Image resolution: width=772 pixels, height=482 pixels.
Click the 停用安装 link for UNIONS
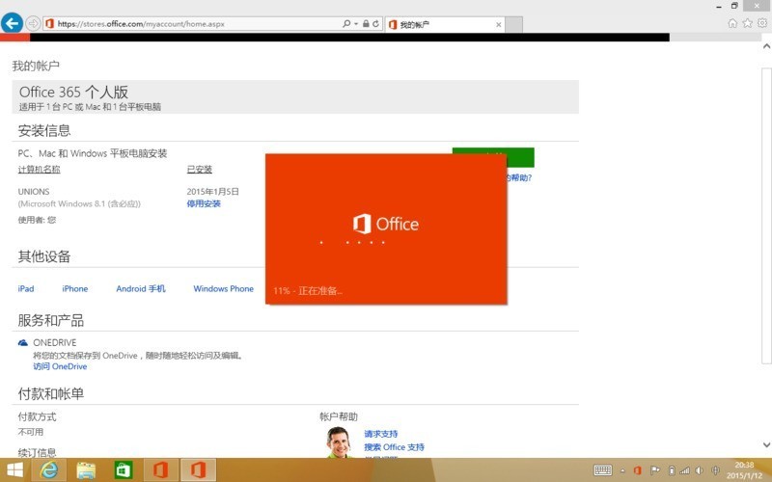coord(204,203)
